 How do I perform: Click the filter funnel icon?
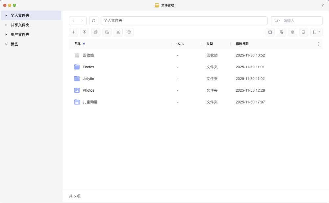click(x=281, y=32)
